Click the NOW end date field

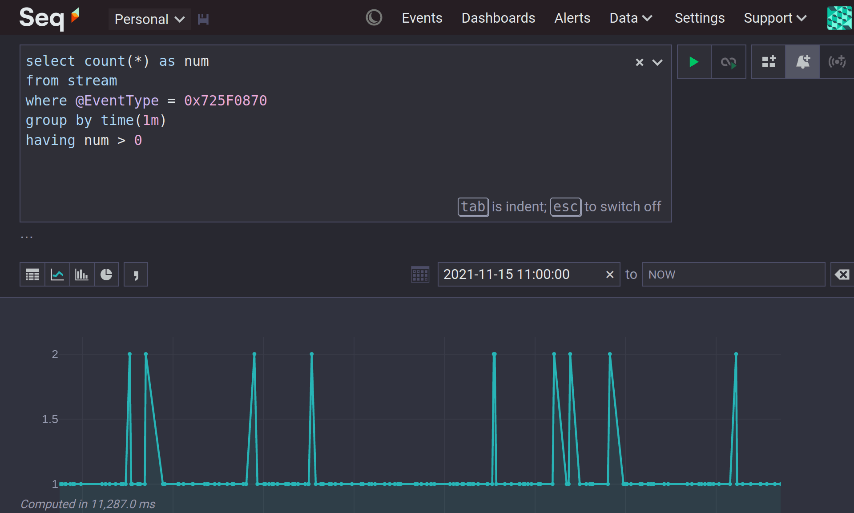(x=734, y=275)
